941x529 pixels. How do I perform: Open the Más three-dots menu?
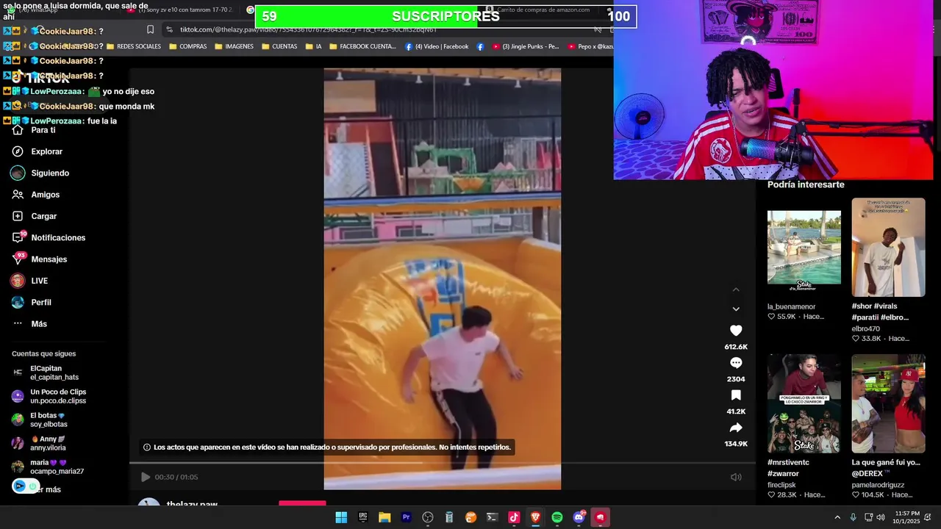pos(18,324)
